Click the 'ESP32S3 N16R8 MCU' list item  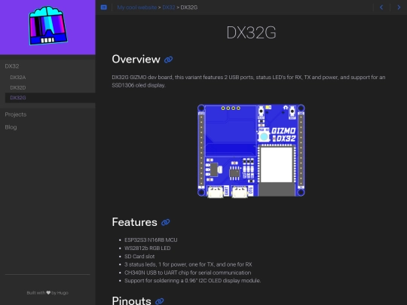(x=151, y=240)
